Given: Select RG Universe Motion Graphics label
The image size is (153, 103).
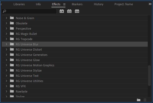Looking at the screenshot, I should click(35, 65).
